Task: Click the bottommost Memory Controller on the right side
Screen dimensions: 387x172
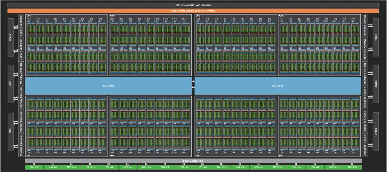Action: pyautogui.click(x=365, y=145)
